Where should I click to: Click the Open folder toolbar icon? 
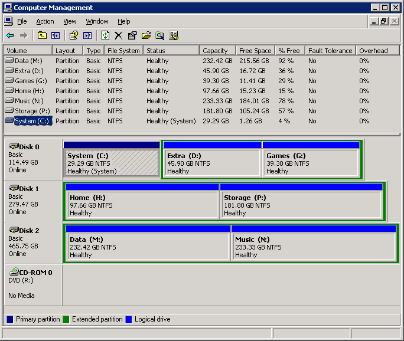146,35
